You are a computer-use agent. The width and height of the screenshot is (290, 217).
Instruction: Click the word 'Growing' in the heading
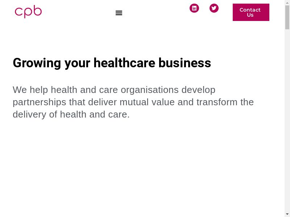[x=37, y=63]
